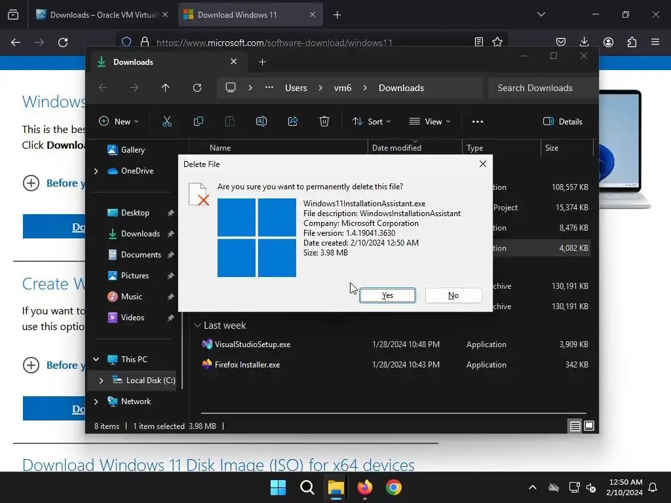The image size is (671, 503).
Task: Open Videos in the navigation pane
Action: (132, 318)
